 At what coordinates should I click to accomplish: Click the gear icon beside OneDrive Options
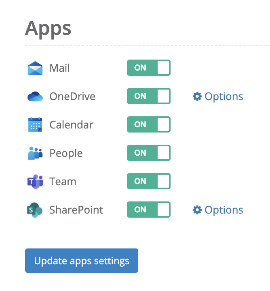click(x=197, y=96)
